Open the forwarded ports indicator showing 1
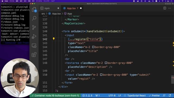Screen dimensions: 174x98 98,96
